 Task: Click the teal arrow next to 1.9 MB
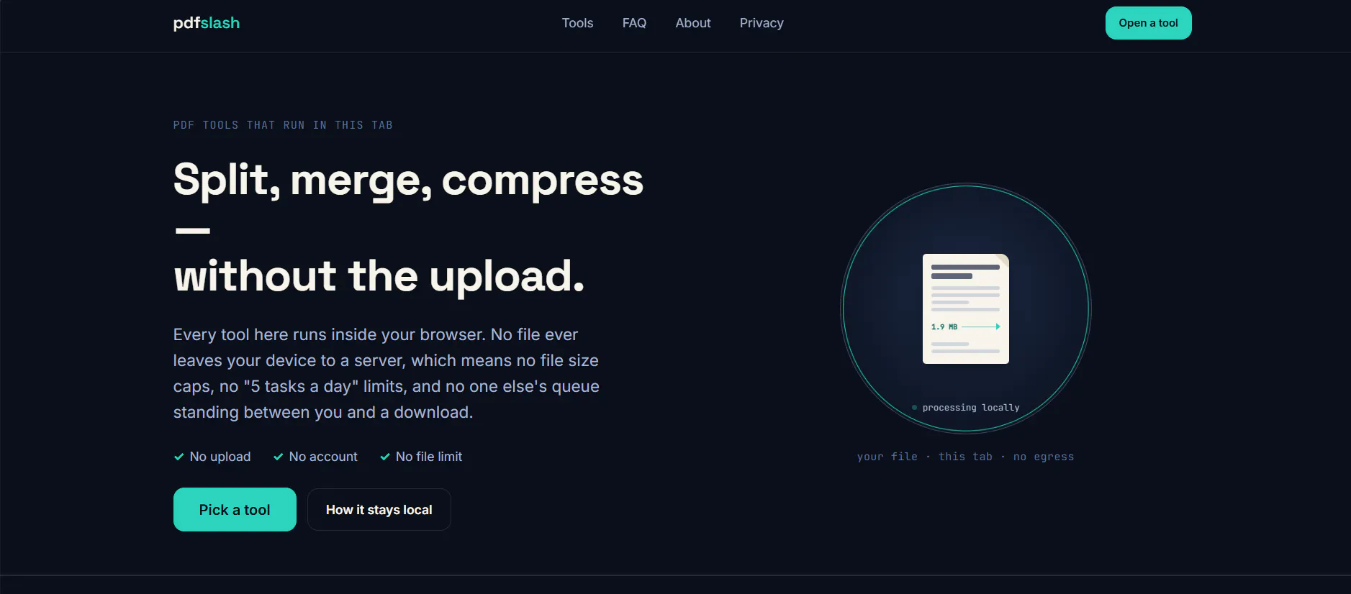click(981, 326)
